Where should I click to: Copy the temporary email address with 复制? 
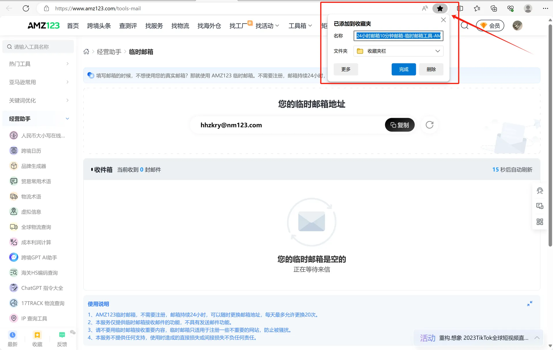pyautogui.click(x=399, y=125)
